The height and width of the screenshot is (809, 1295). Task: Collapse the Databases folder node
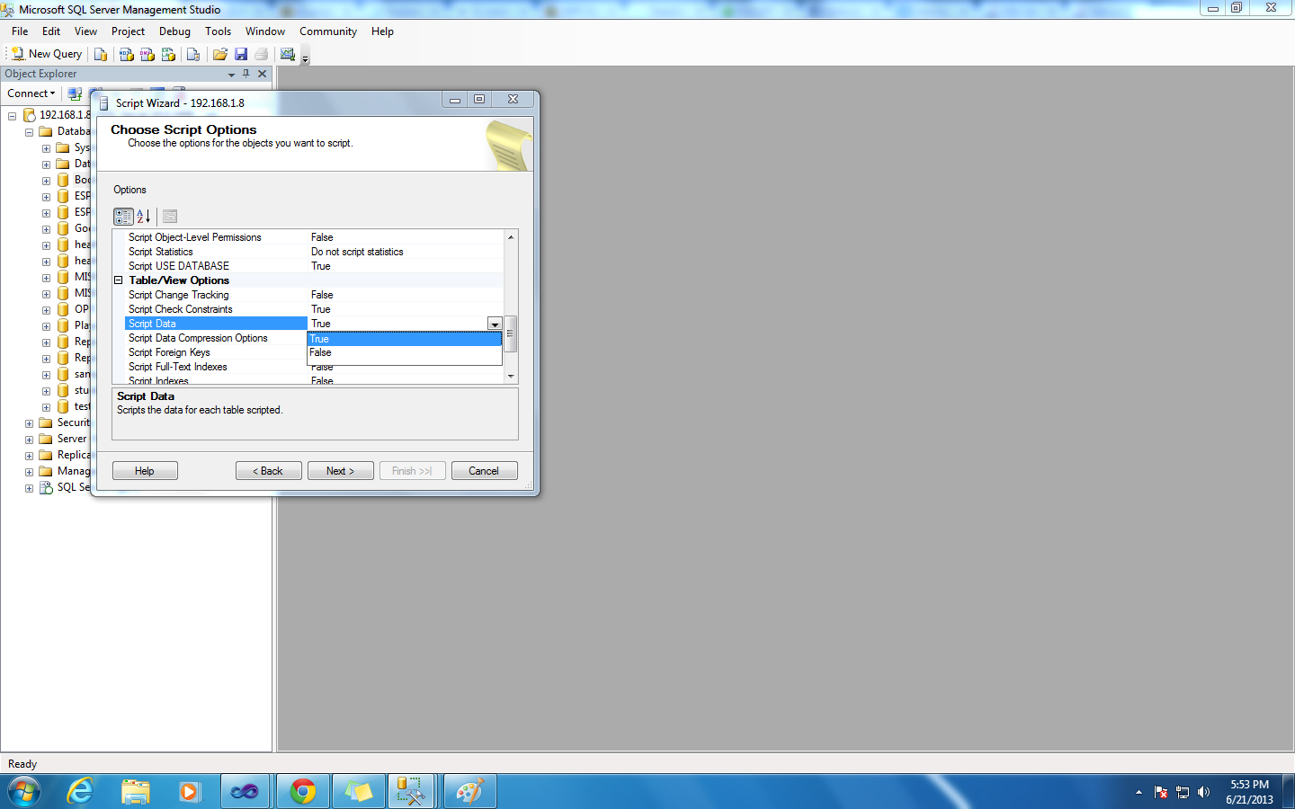pyautogui.click(x=29, y=132)
